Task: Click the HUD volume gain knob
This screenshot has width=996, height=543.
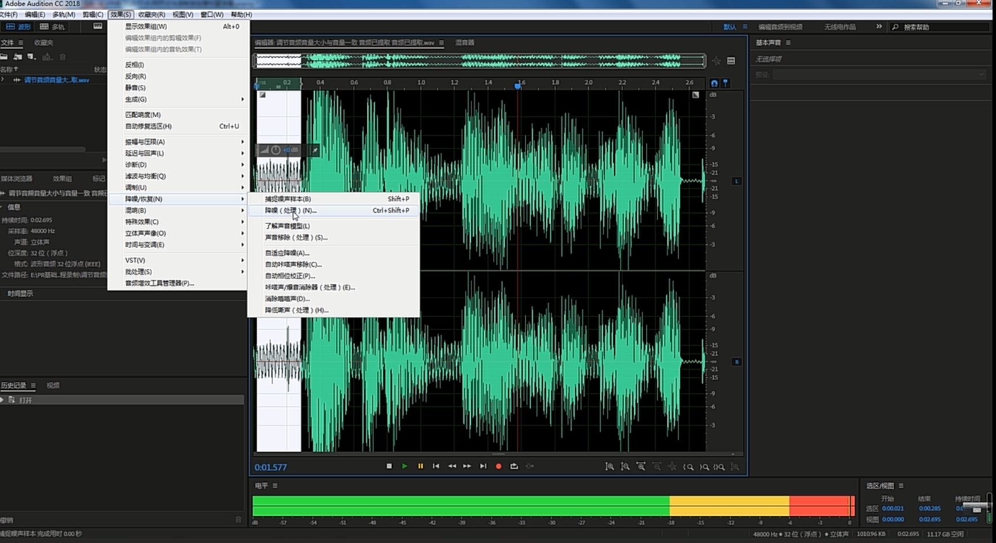Action: point(276,150)
